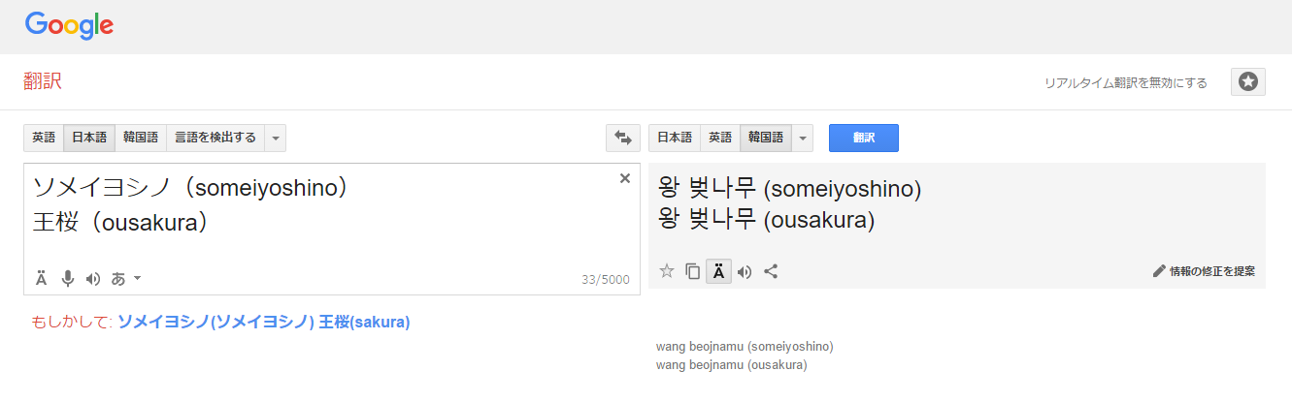Expand the target language dropdown arrow
The width and height of the screenshot is (1292, 402).
[x=802, y=139]
